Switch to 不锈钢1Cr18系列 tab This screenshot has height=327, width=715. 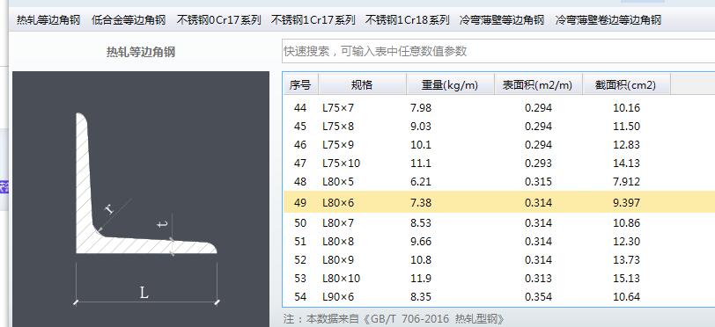(408, 20)
